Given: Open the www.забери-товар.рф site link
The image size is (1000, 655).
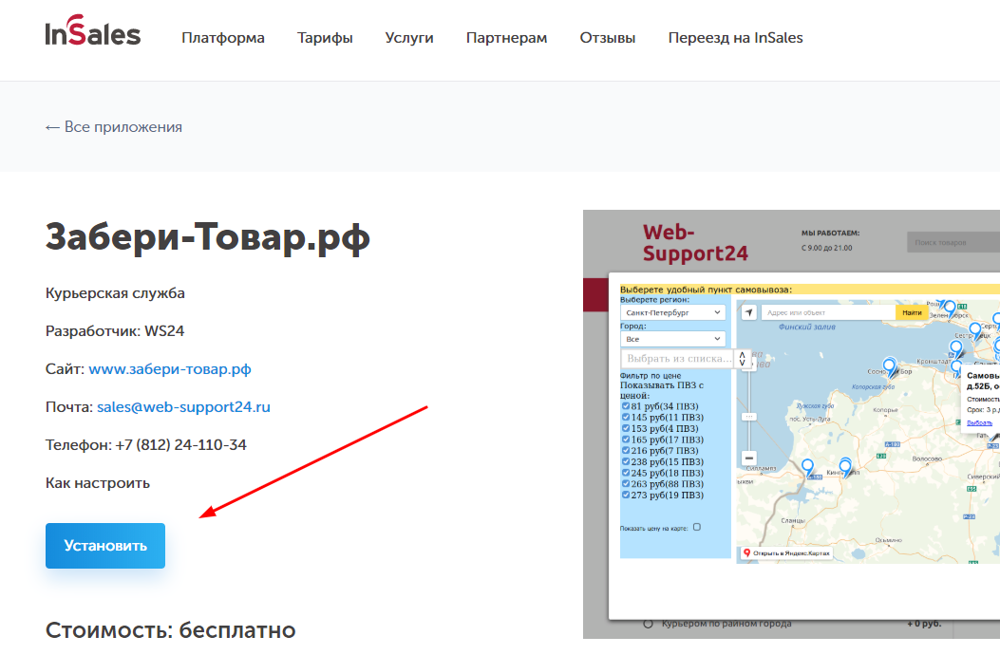Looking at the screenshot, I should (x=170, y=368).
